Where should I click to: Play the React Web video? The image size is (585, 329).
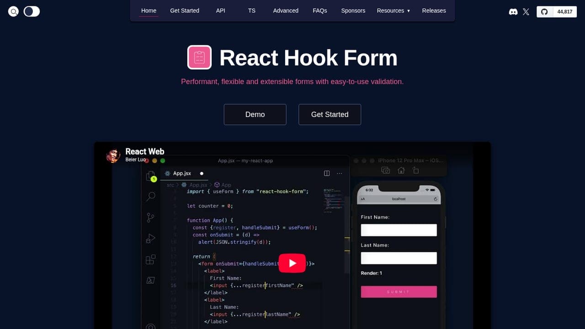coord(292,263)
